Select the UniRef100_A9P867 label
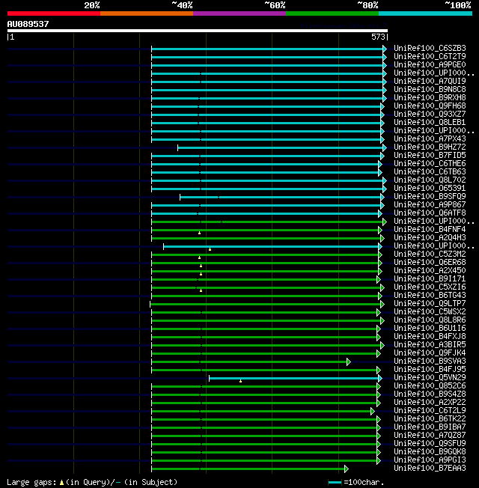 click(x=430, y=205)
